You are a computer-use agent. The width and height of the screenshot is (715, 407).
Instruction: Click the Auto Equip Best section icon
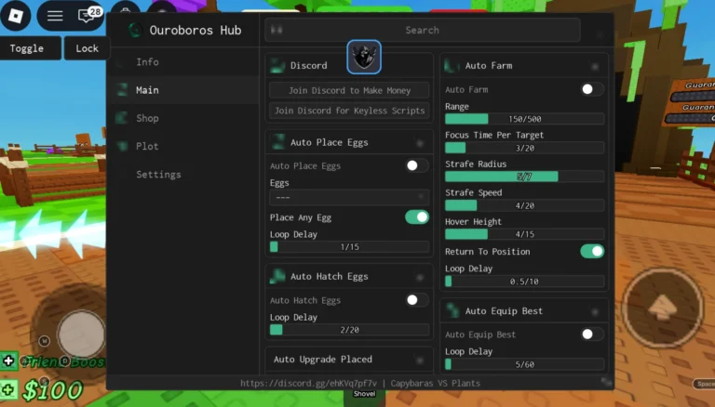click(452, 310)
